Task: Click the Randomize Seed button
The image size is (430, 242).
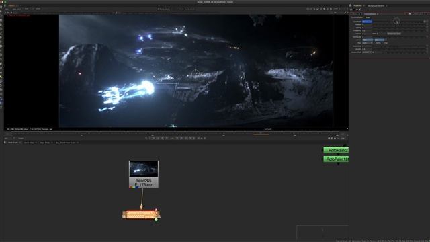Action: pyautogui.click(x=394, y=34)
